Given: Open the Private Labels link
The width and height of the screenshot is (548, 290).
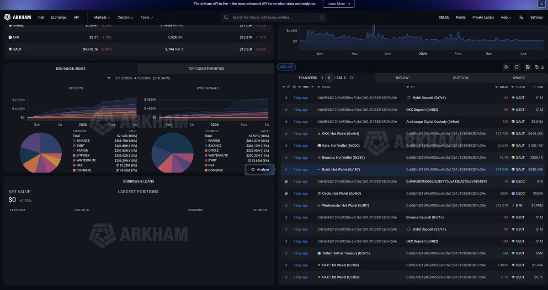Looking at the screenshot, I should coord(483,17).
